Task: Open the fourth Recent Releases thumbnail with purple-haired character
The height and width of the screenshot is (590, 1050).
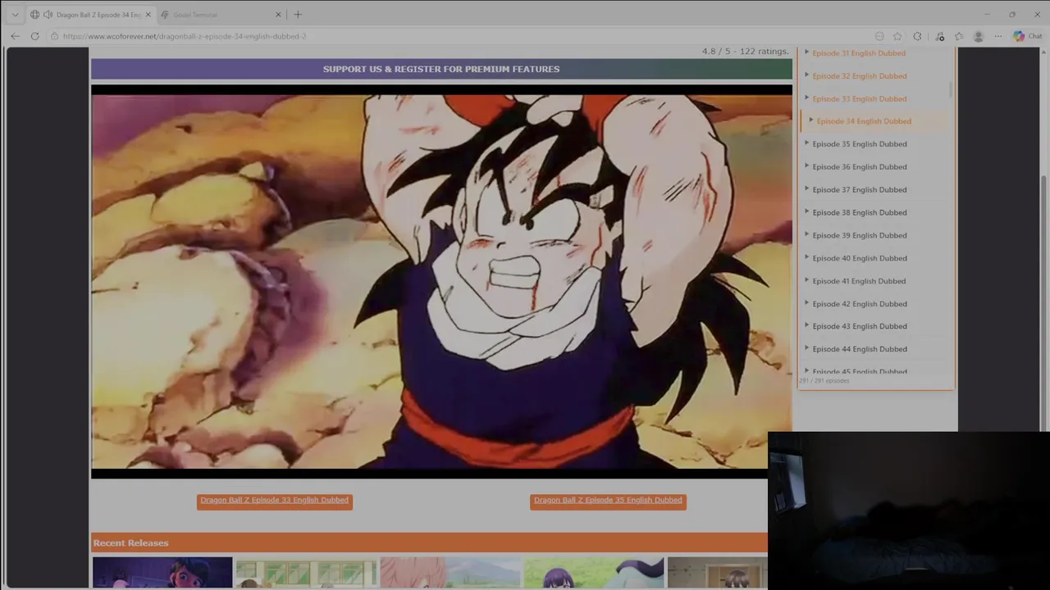Action: pyautogui.click(x=593, y=573)
